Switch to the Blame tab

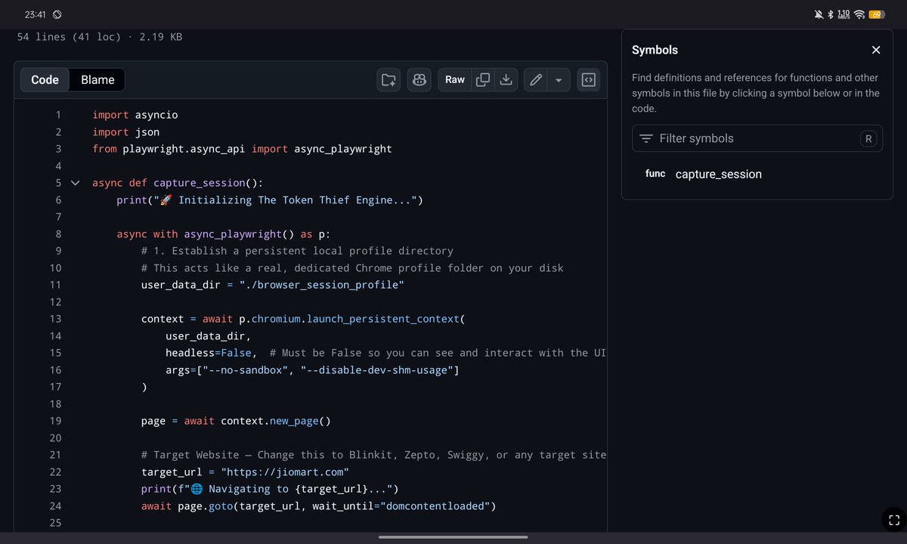pyautogui.click(x=98, y=79)
